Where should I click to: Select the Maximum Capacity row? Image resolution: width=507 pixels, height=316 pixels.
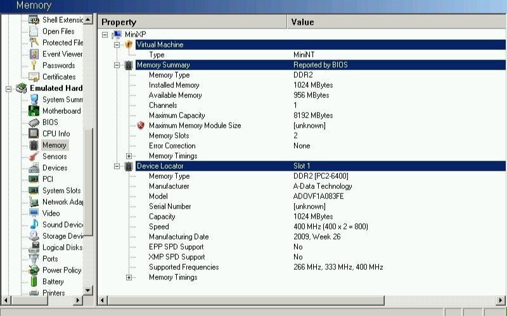click(x=321, y=116)
